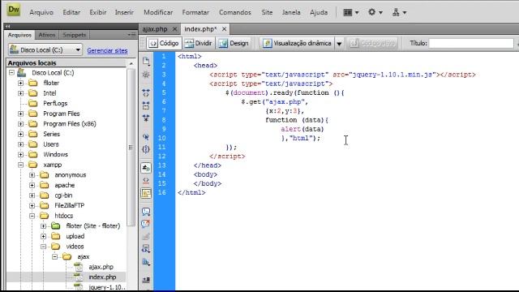Collapse the videos folder
The width and height of the screenshot is (519, 292).
[x=43, y=247]
